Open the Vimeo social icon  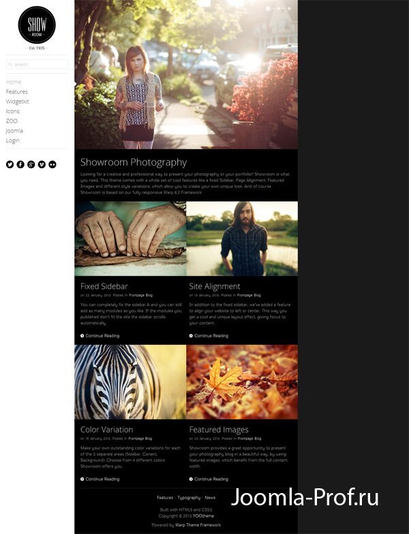[42, 165]
